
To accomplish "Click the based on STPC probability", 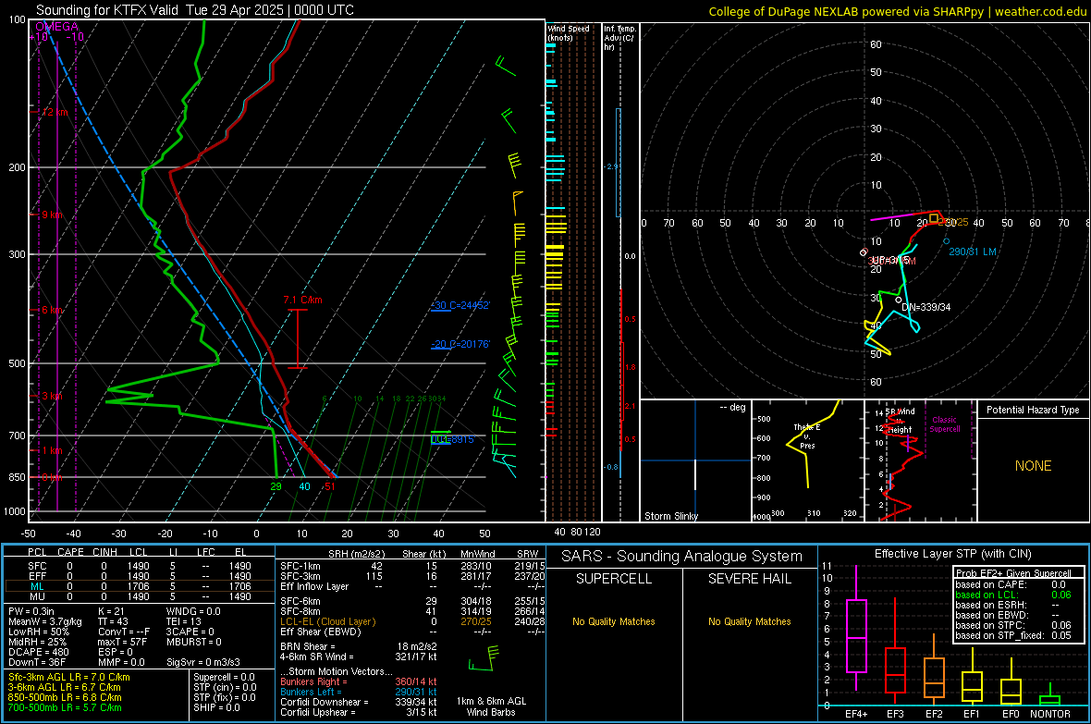I will [x=1013, y=626].
